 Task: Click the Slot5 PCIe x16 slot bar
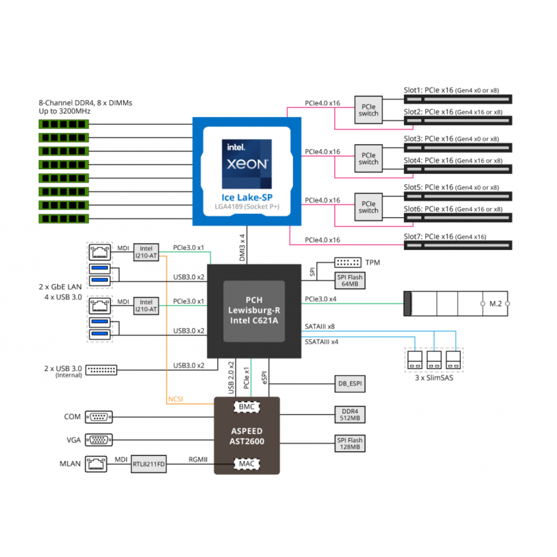click(458, 196)
